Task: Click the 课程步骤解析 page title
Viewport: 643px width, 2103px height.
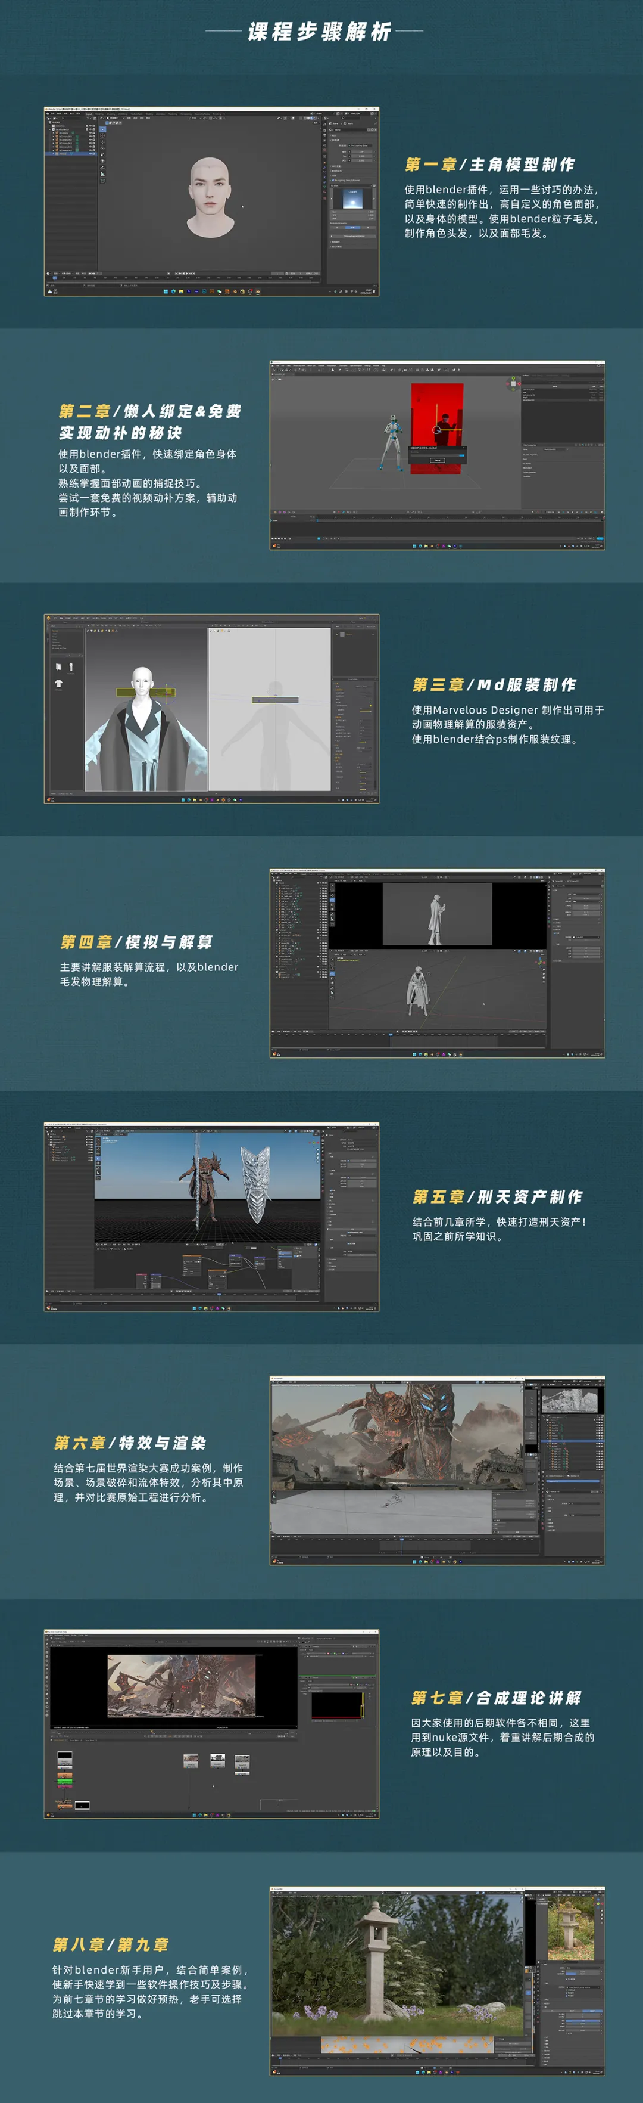Action: [x=320, y=32]
